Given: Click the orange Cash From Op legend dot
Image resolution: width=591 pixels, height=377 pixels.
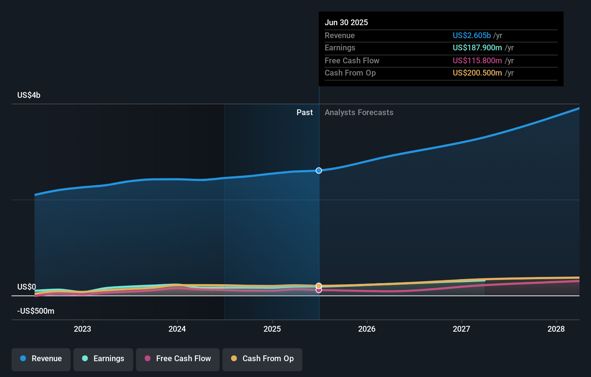Looking at the screenshot, I should coord(234,358).
